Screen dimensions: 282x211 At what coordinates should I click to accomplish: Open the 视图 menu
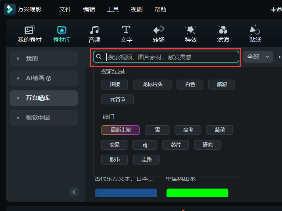coord(136,9)
